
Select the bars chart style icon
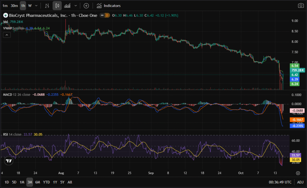click(47, 6)
